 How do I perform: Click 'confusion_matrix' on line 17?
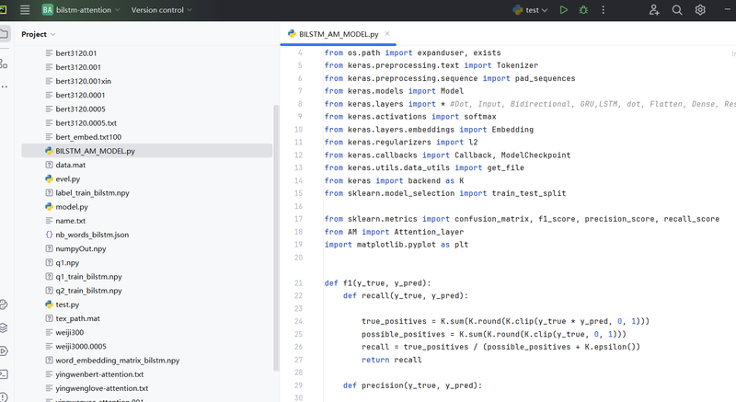[491, 219]
